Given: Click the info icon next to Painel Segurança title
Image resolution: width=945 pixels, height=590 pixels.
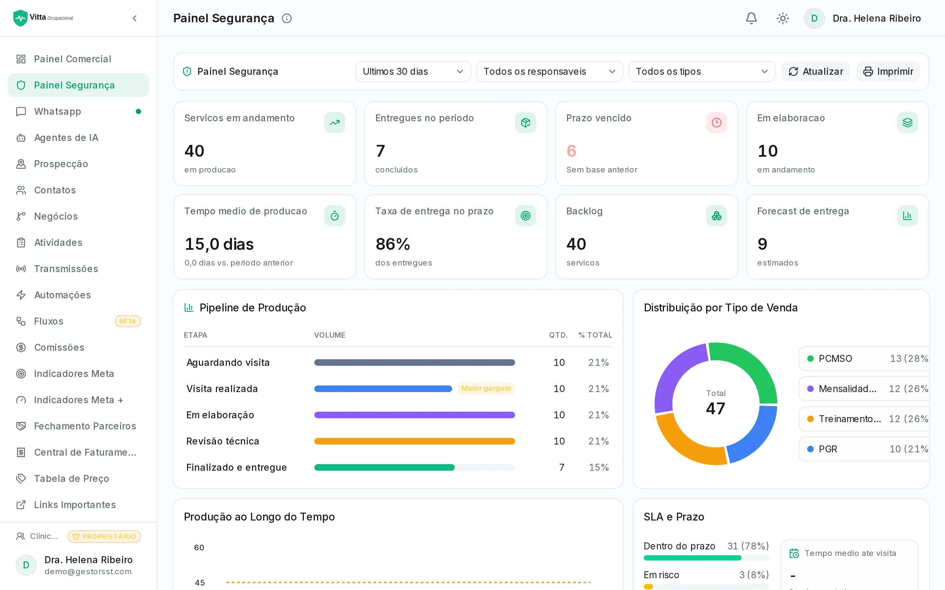Looking at the screenshot, I should [x=287, y=18].
